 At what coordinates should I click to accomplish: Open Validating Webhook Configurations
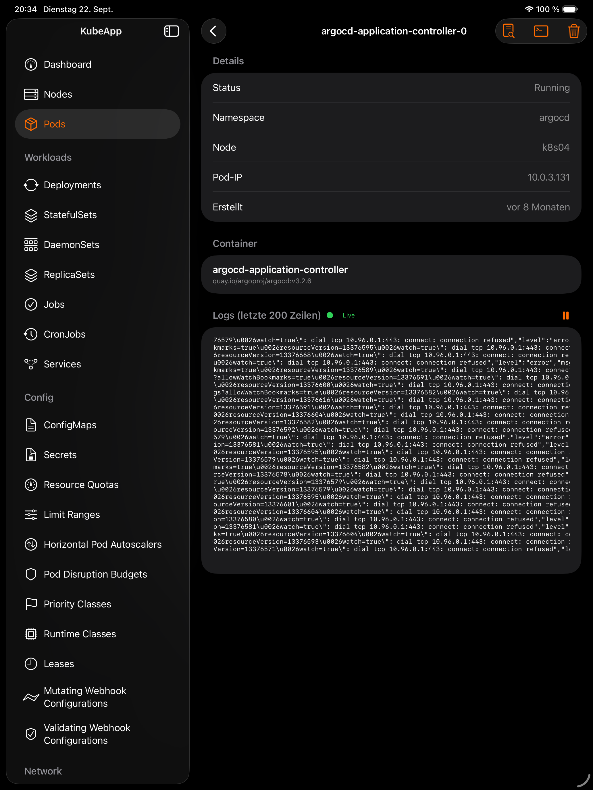point(97,734)
